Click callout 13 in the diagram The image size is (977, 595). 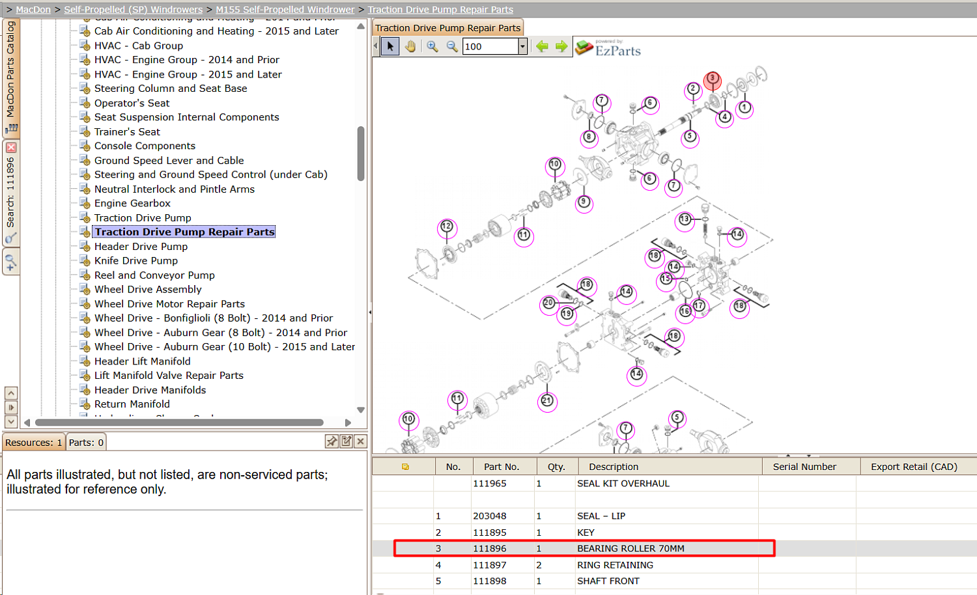click(685, 220)
